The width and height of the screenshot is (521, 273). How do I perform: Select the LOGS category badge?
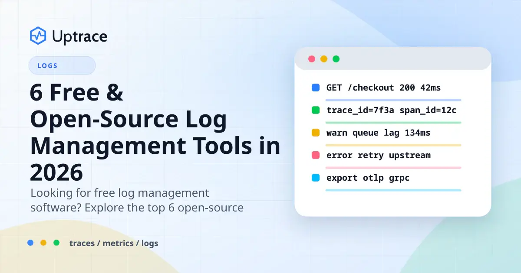tap(62, 66)
